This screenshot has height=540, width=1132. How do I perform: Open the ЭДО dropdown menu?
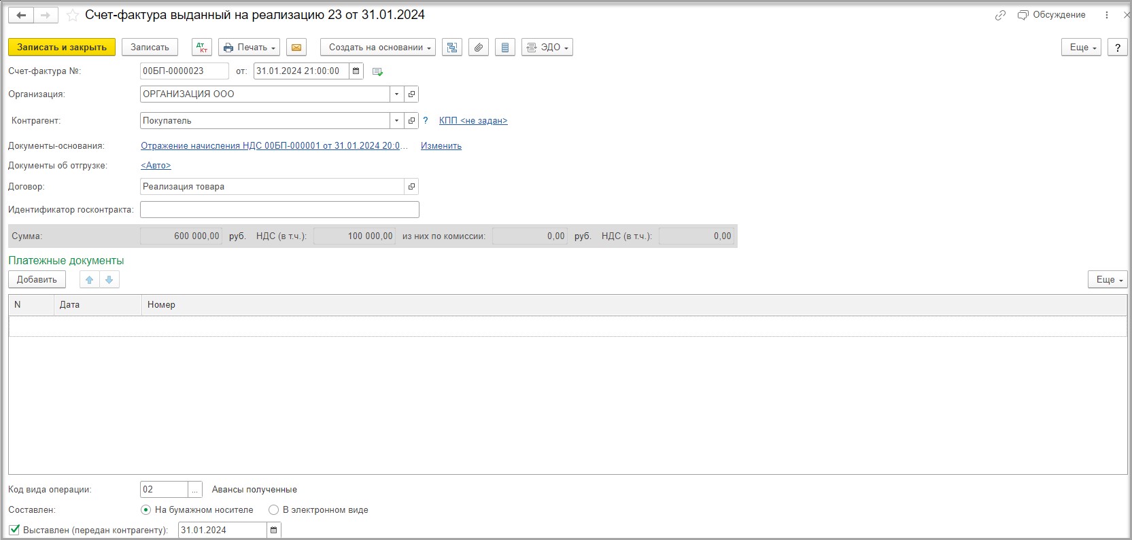coord(547,47)
